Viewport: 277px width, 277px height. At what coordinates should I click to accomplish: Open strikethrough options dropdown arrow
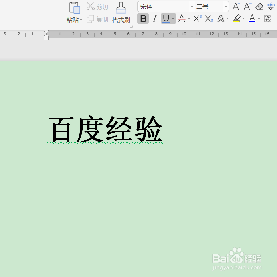coord(189,18)
